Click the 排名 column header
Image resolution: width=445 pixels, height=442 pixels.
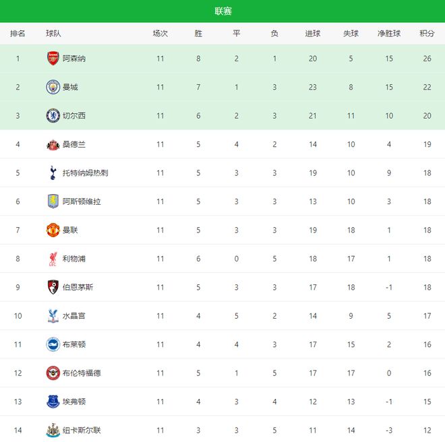(x=18, y=34)
